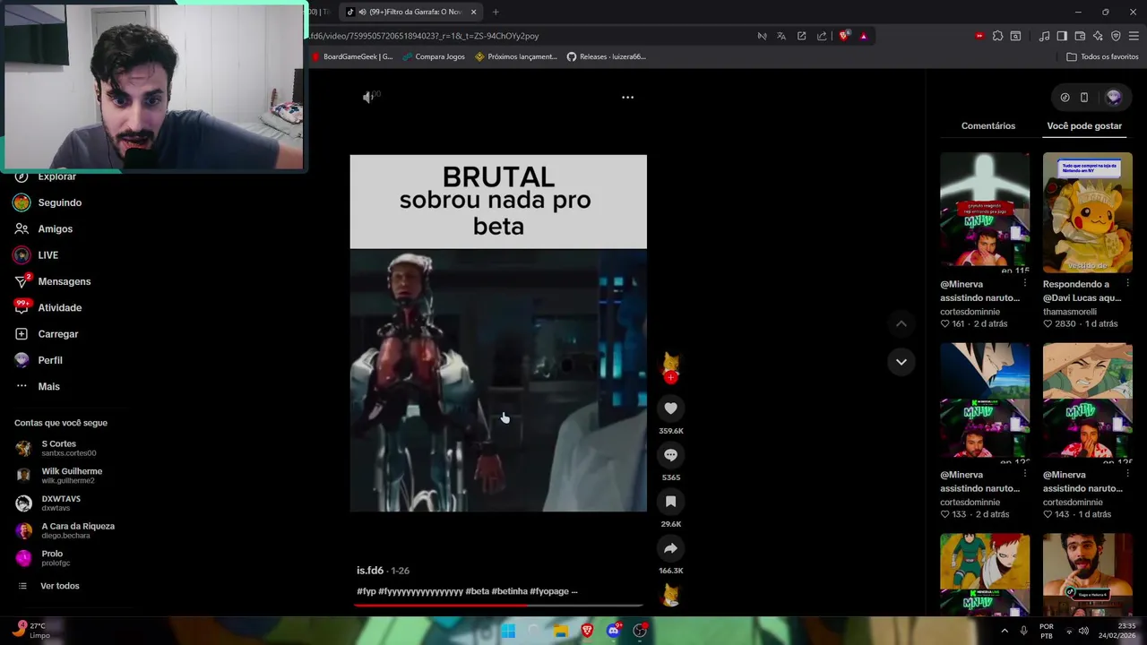Open comments via the speech bubble icon

(x=670, y=455)
